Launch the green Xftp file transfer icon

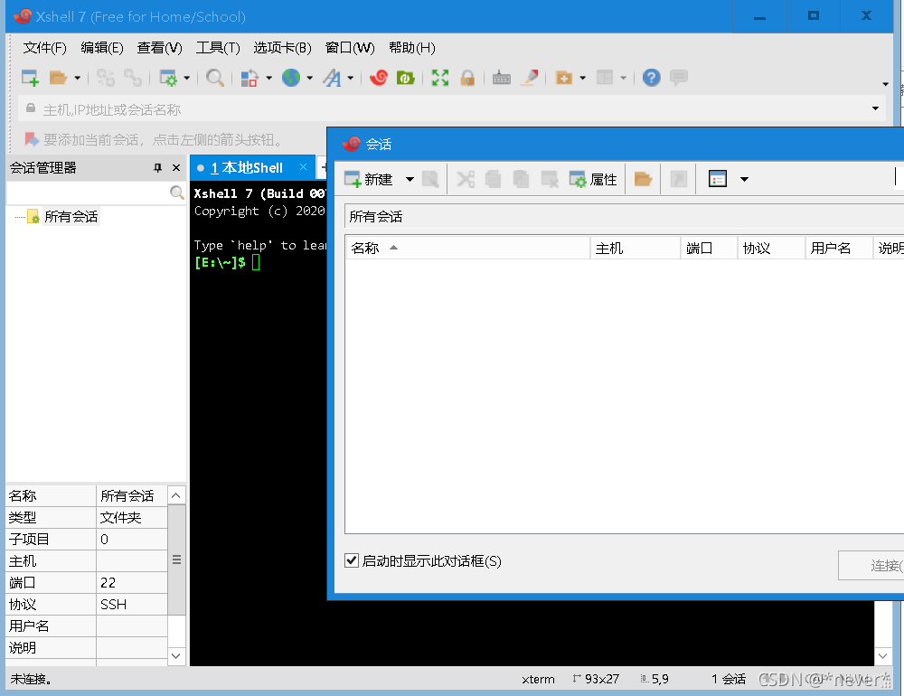(406, 78)
